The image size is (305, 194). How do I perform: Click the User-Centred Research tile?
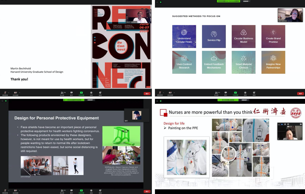(184, 62)
